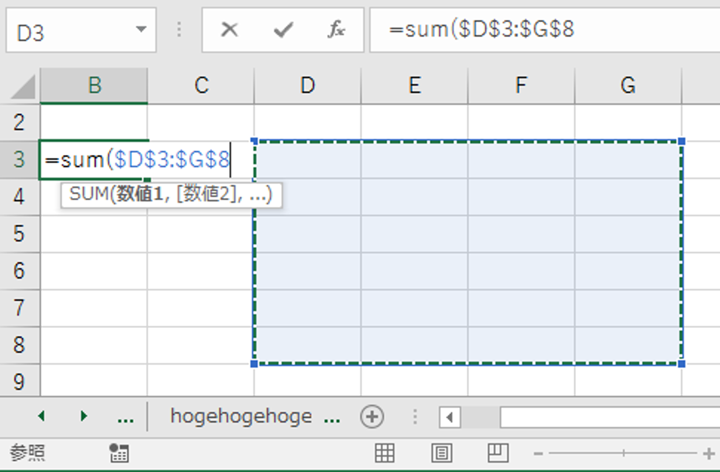Switch to Page Break Preview view
Viewport: 720px width, 472px height.
[x=498, y=453]
